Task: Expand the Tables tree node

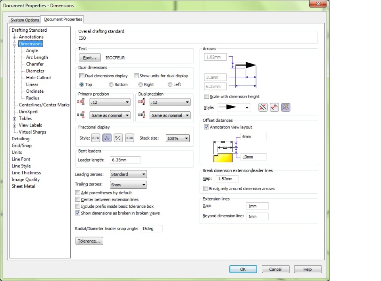Action: pos(15,119)
